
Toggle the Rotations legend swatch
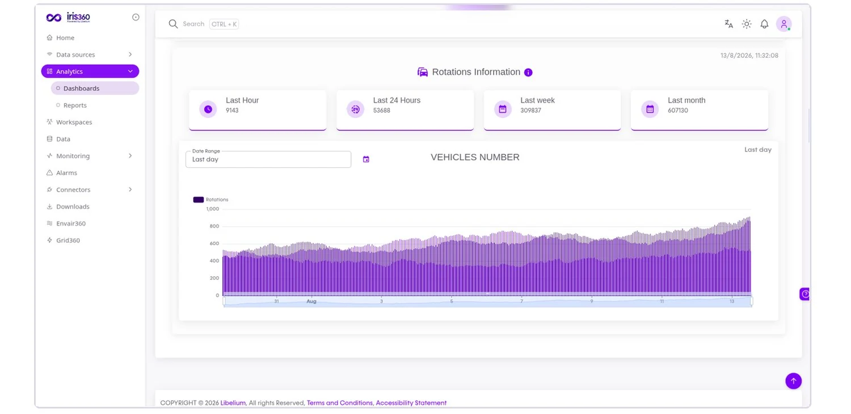tap(199, 200)
